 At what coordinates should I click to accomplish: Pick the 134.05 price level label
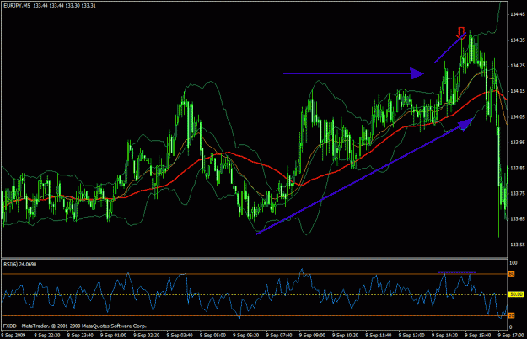[x=517, y=116]
